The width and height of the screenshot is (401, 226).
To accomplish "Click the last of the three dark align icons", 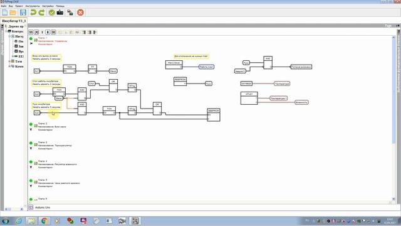I will (95, 32).
